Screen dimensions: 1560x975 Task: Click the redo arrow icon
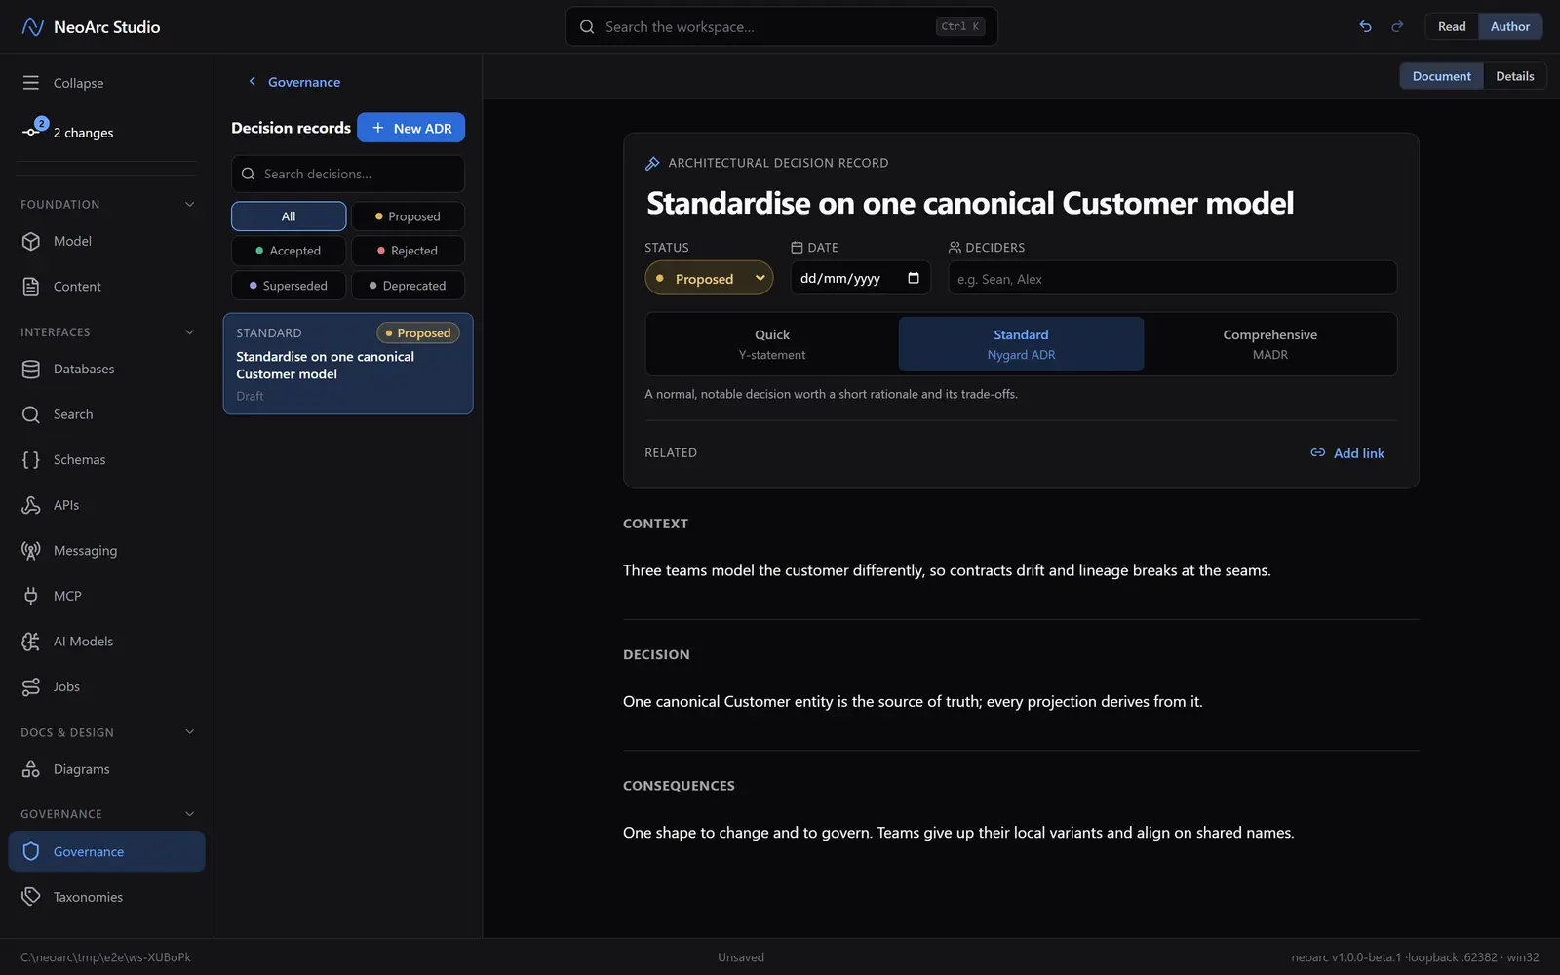(x=1397, y=26)
